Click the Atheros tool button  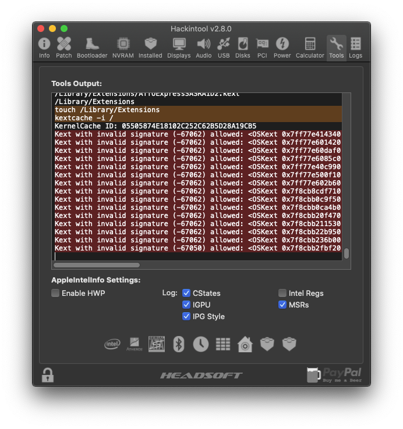135,344
